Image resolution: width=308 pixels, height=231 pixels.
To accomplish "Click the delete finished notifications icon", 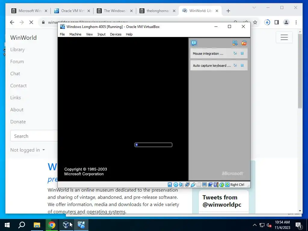I will tap(244, 43).
